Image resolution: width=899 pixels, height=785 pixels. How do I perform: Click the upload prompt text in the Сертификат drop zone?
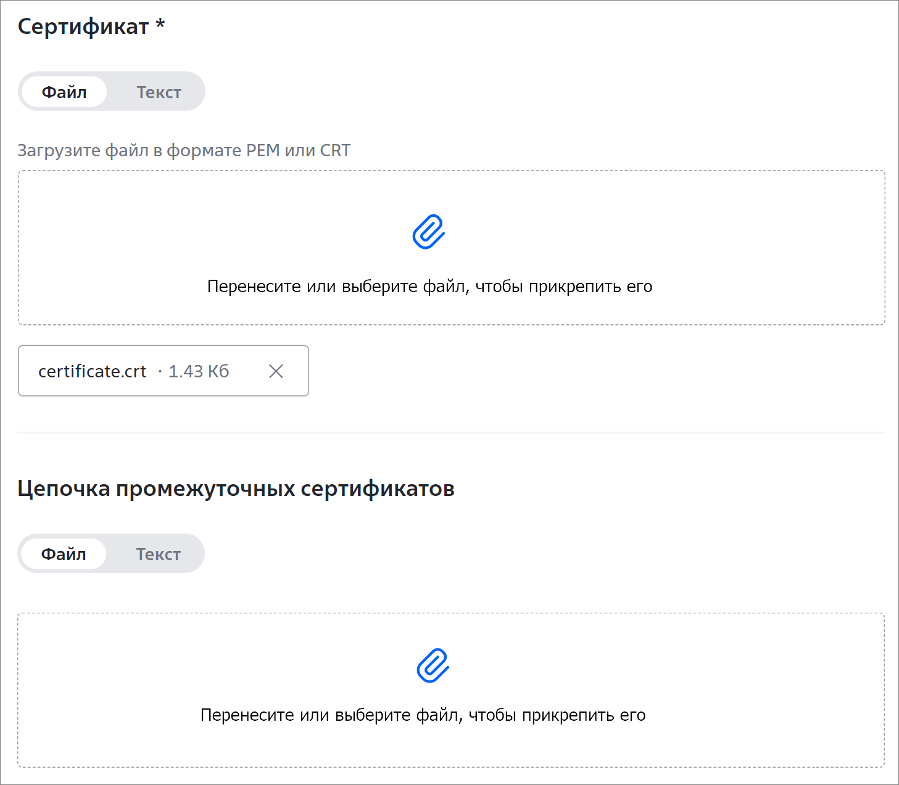click(x=429, y=287)
